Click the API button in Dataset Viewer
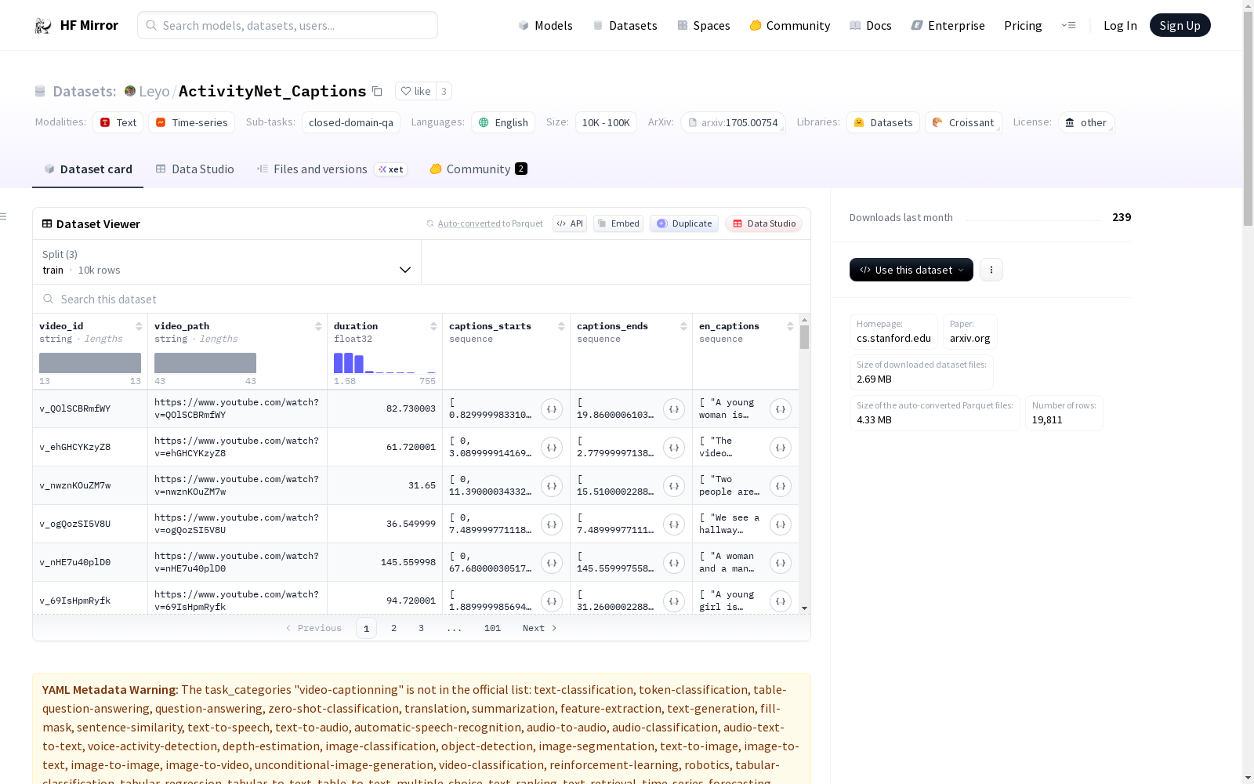Image resolution: width=1254 pixels, height=784 pixels. [x=570, y=223]
